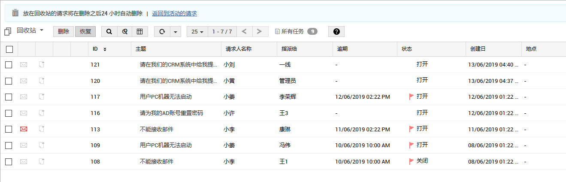Click technician 李荣辉 cell
The height and width of the screenshot is (182, 566).
pos(288,97)
